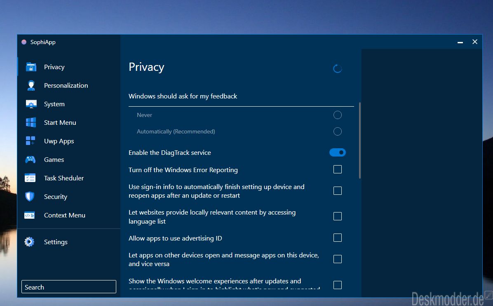
Task: Click Allow apps to use advertising ID text
Action: pos(175,238)
